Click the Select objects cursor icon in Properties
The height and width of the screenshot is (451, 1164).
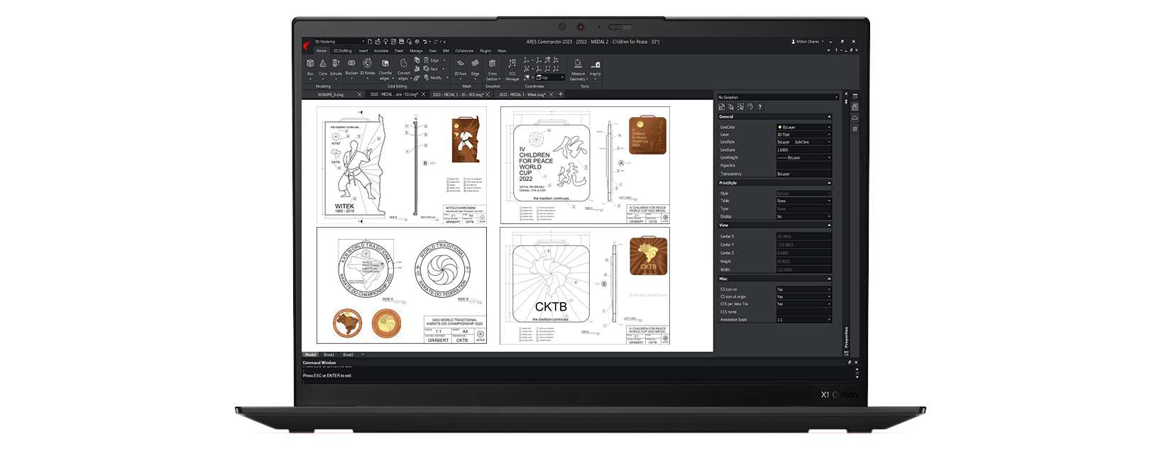731,107
